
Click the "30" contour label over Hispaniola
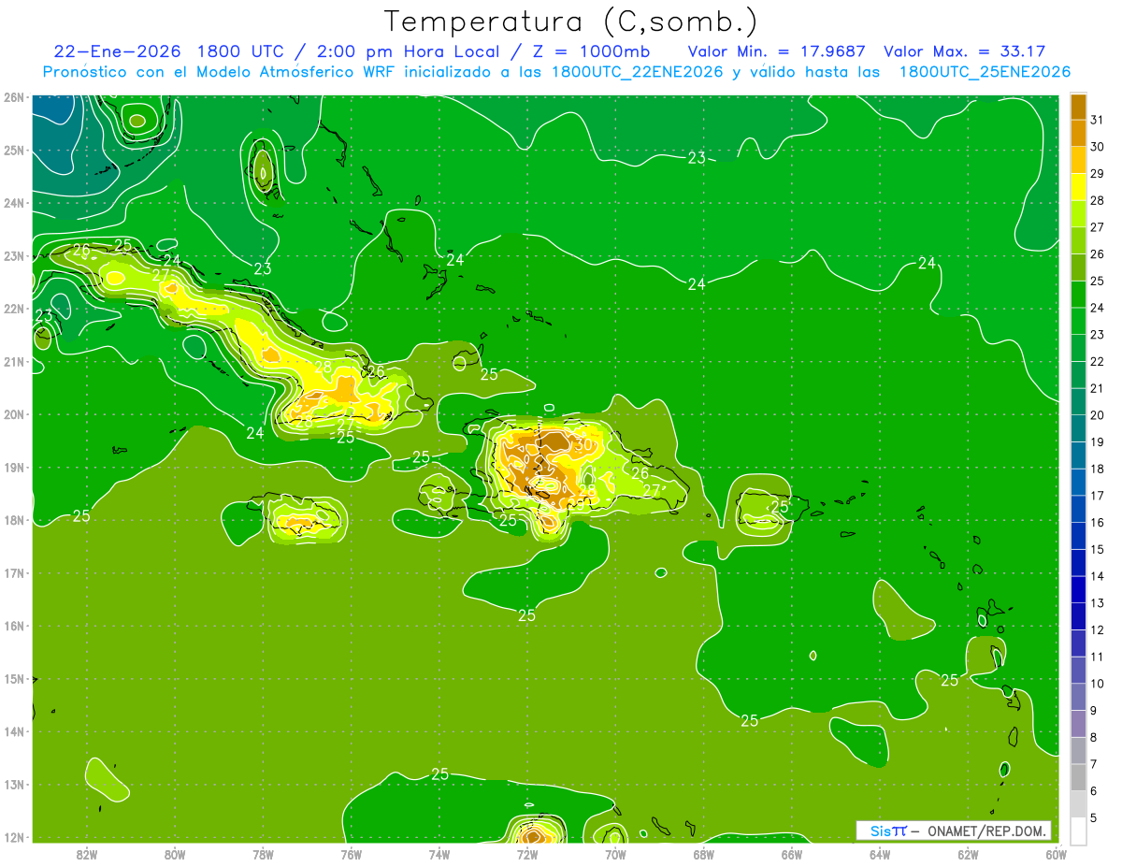[584, 445]
